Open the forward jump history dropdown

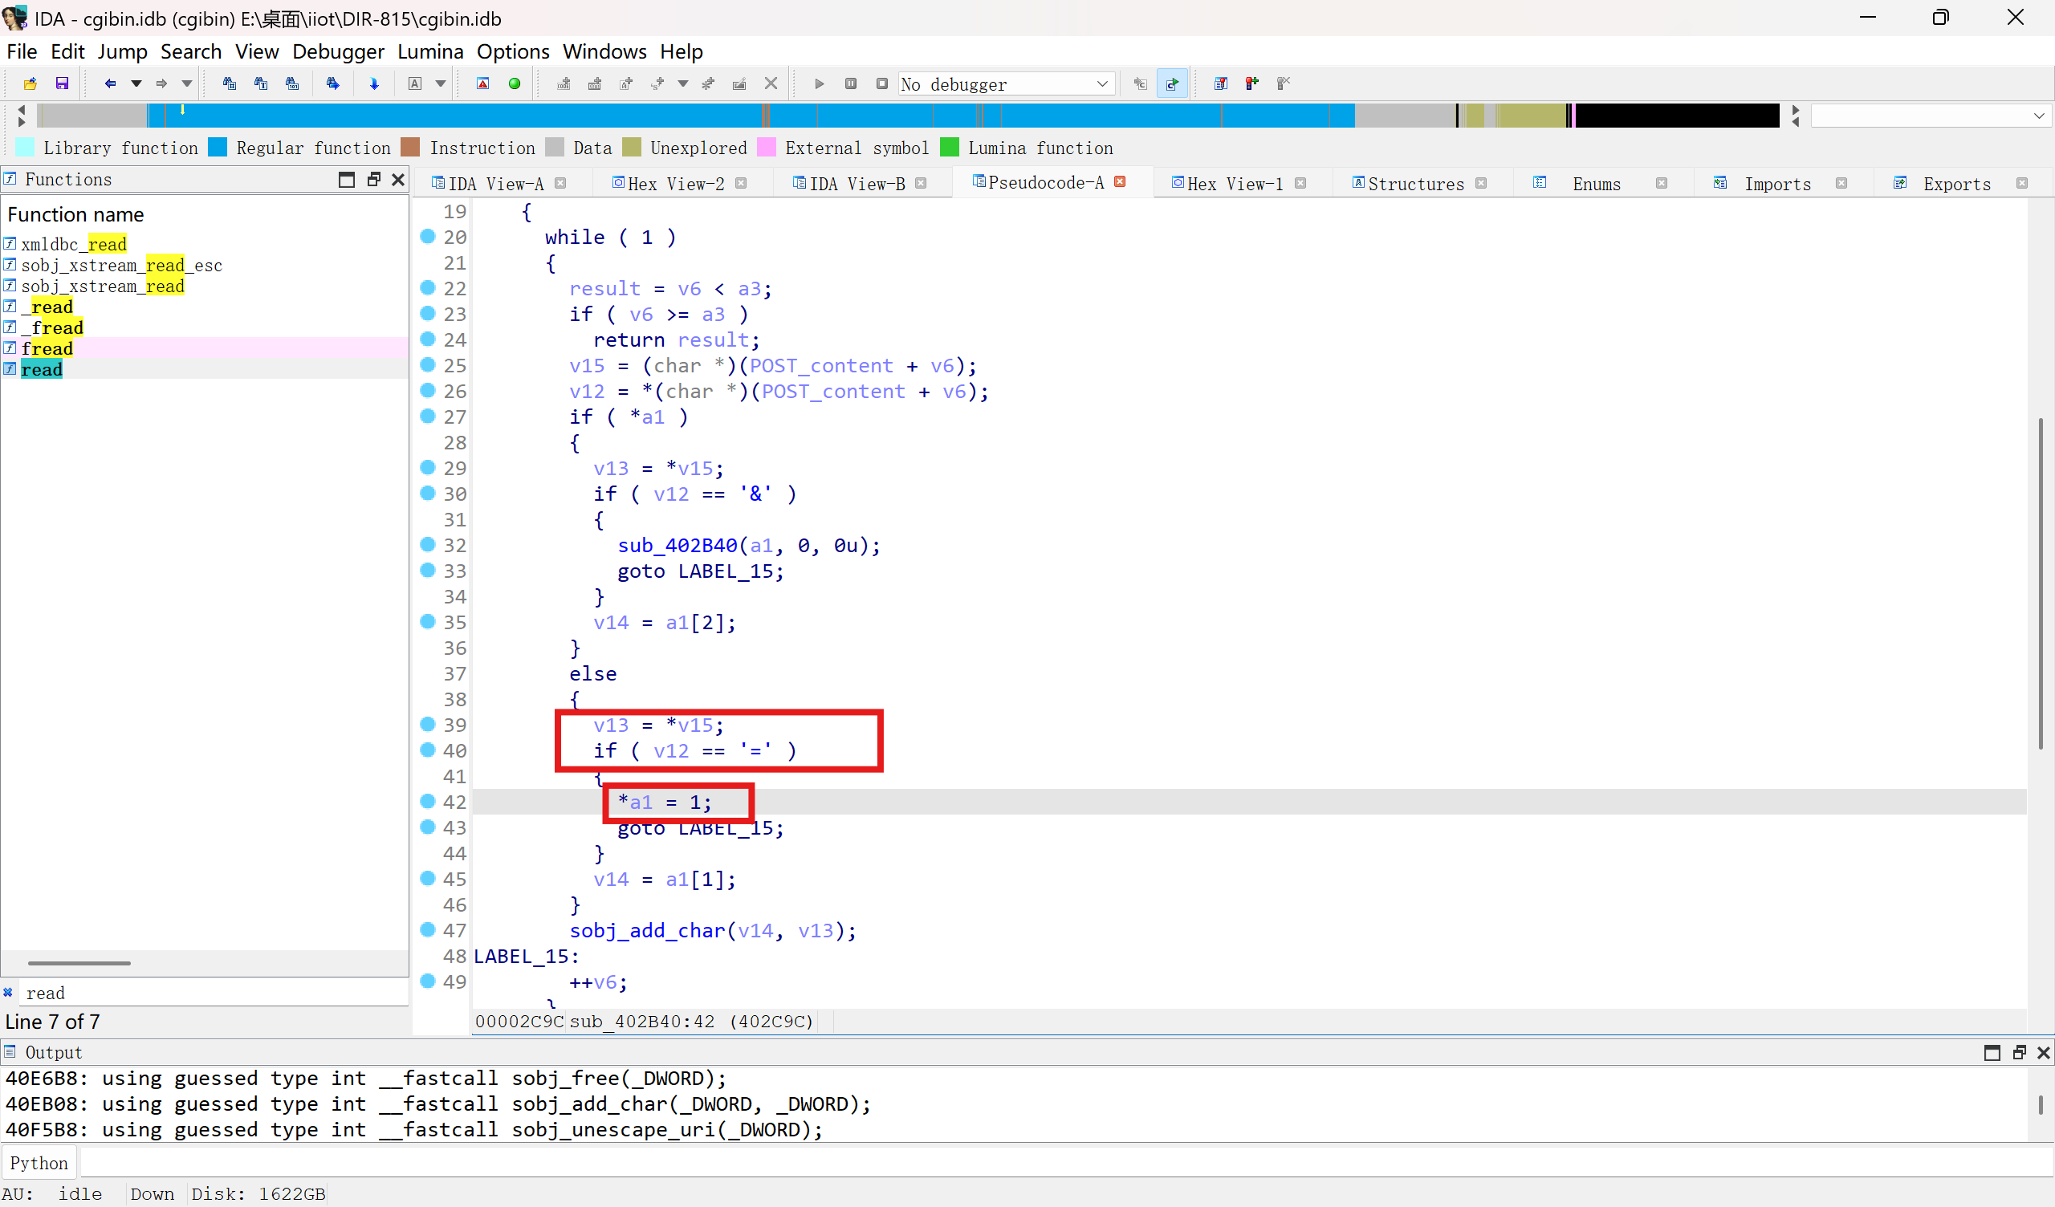(x=187, y=83)
